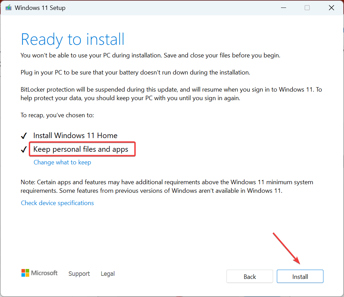The height and width of the screenshot is (297, 344).
Task: Open the Check device specifications link
Action: (57, 203)
